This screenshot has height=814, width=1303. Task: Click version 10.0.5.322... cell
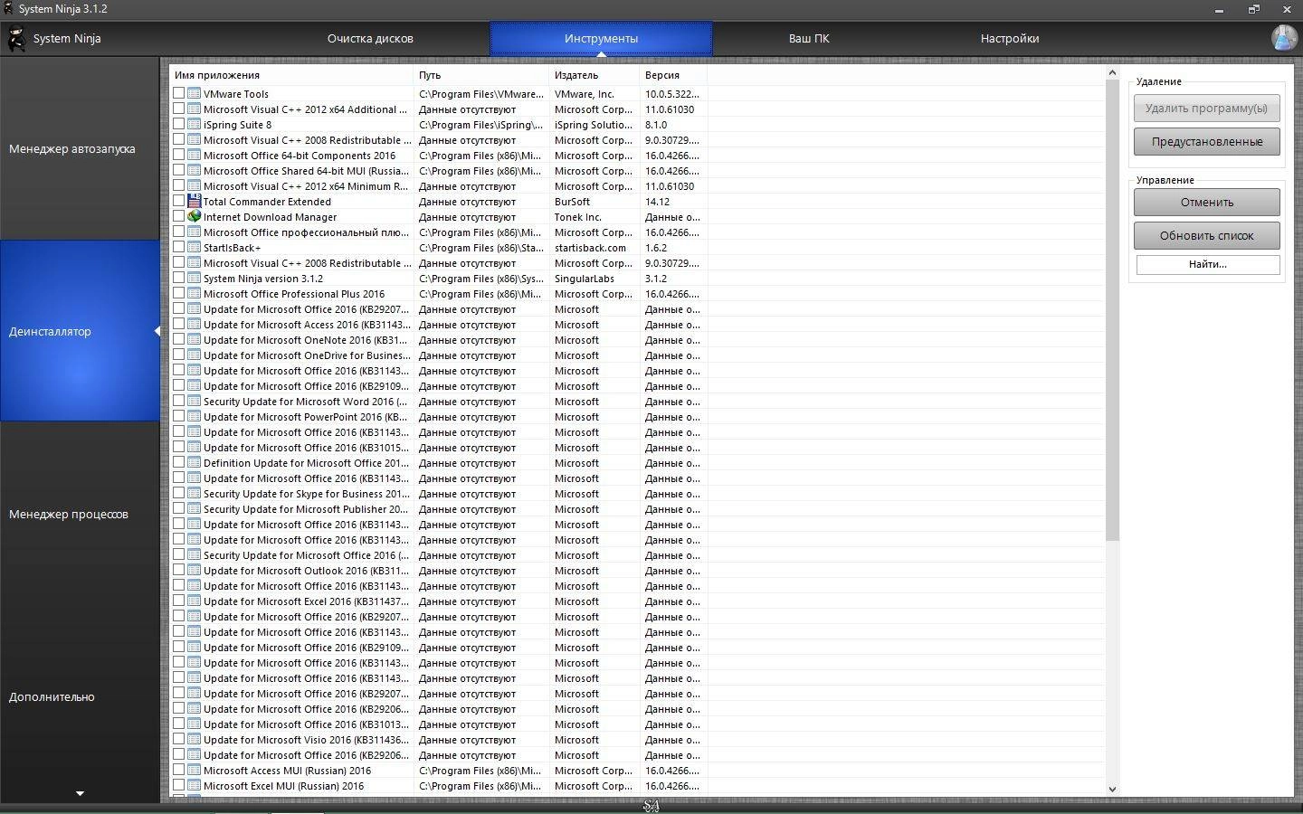(x=672, y=94)
